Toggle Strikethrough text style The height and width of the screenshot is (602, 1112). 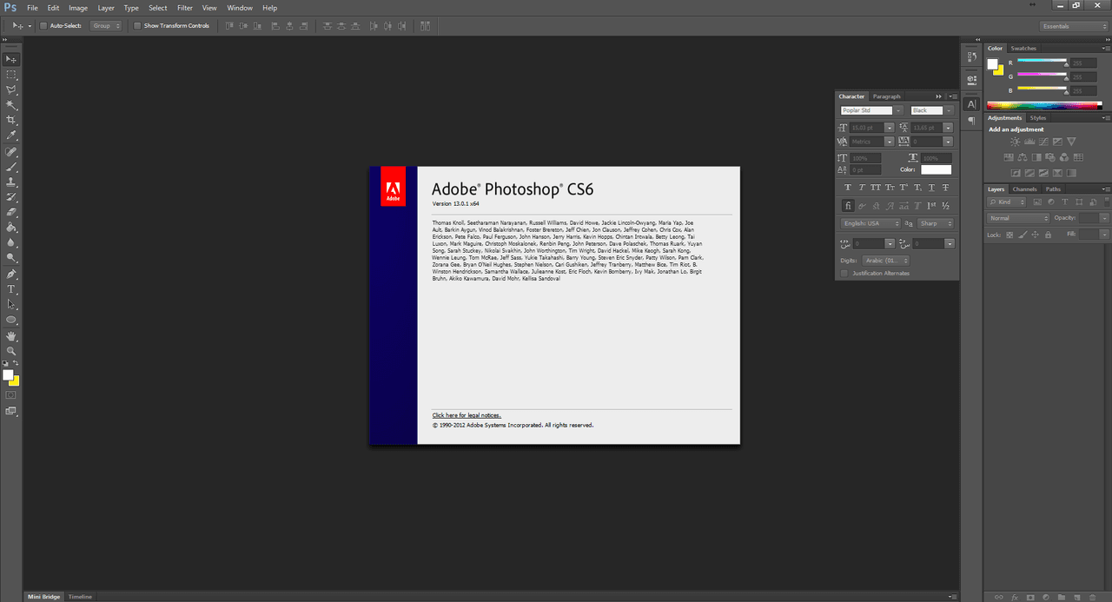[x=945, y=188]
